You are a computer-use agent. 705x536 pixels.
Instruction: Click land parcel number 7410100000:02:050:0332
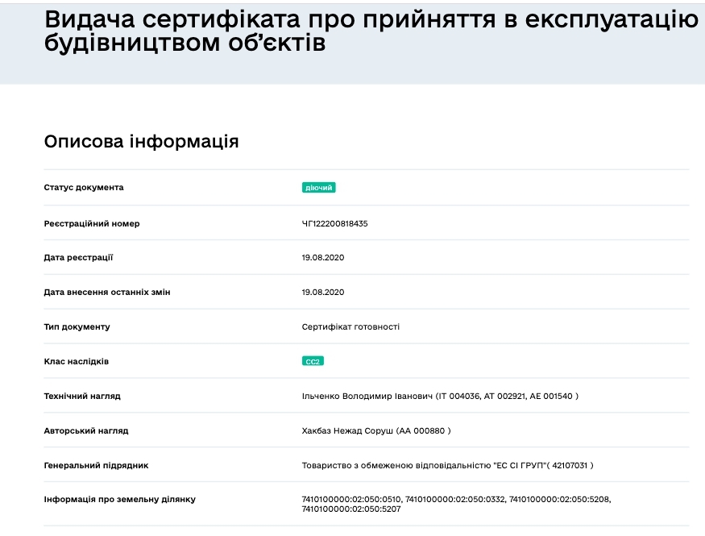455,499
